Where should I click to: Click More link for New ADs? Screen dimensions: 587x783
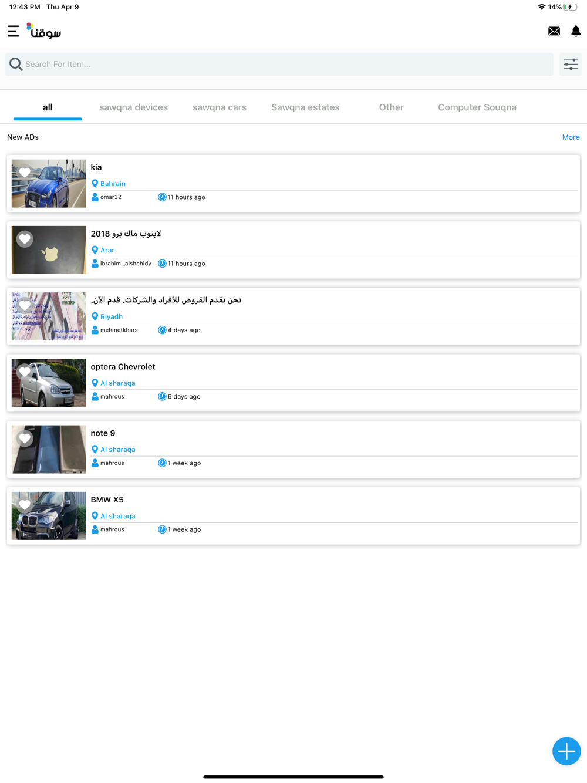click(x=571, y=137)
